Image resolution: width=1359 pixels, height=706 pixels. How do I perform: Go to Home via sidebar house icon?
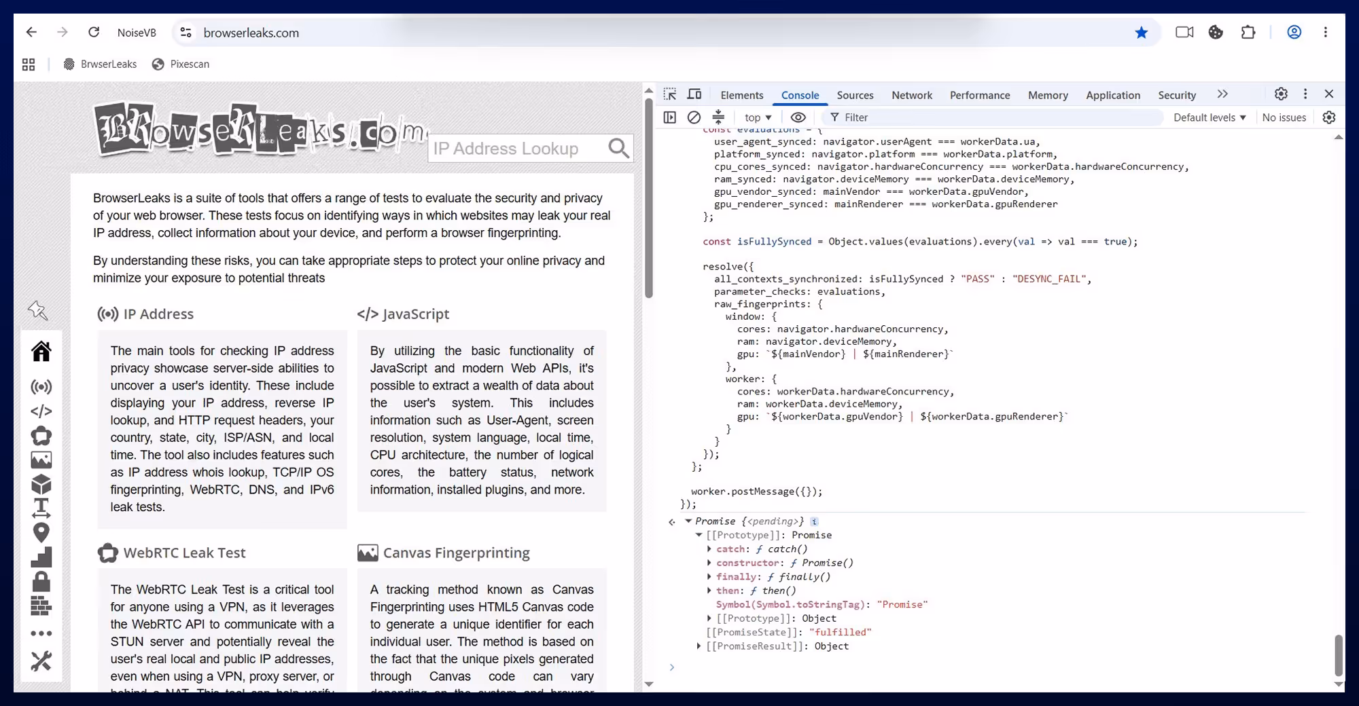point(41,351)
